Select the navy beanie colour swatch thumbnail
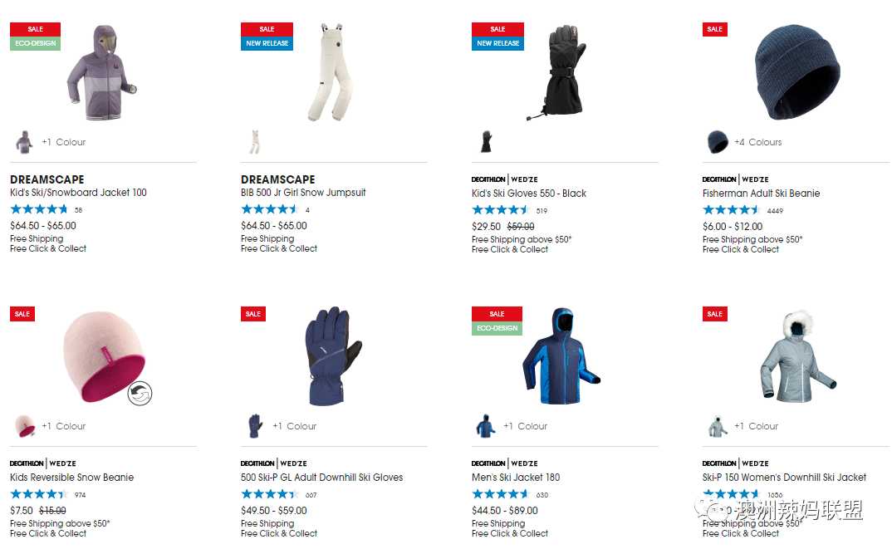The image size is (892, 549). click(718, 142)
